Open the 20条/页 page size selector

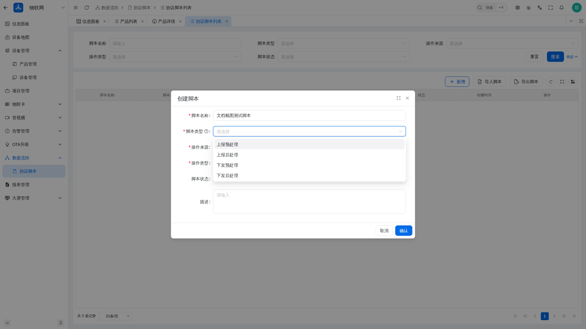[x=115, y=316]
